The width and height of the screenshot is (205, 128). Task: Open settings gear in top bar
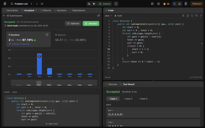(x=159, y=4)
